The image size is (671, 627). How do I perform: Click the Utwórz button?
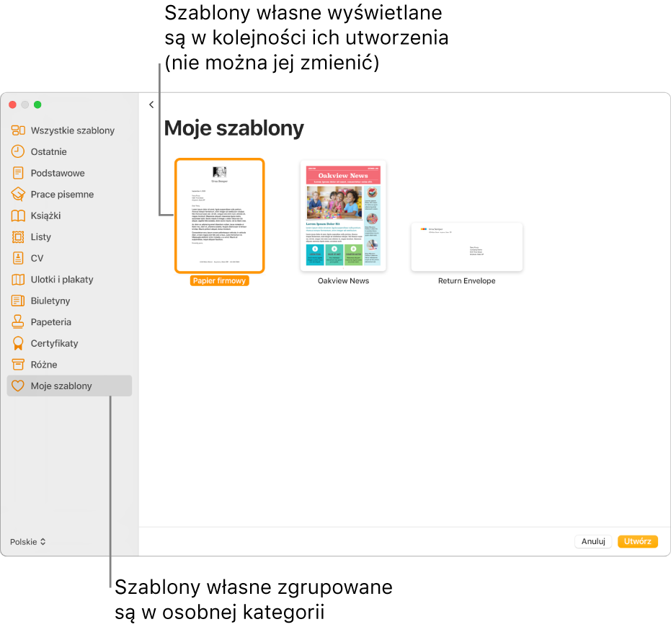[638, 541]
